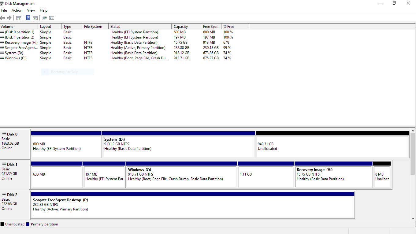Select the 1.11 GB partition block on Disk 1
Image resolution: width=416 pixels, height=234 pixels.
coord(266,175)
